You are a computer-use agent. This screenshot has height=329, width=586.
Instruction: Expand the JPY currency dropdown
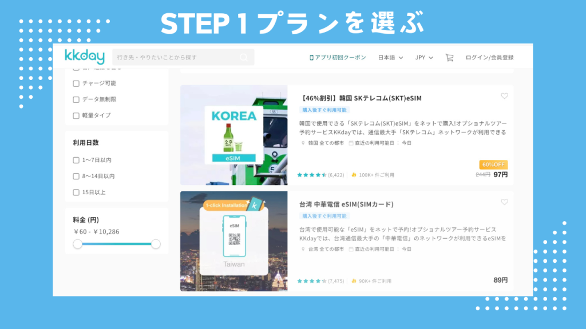424,58
